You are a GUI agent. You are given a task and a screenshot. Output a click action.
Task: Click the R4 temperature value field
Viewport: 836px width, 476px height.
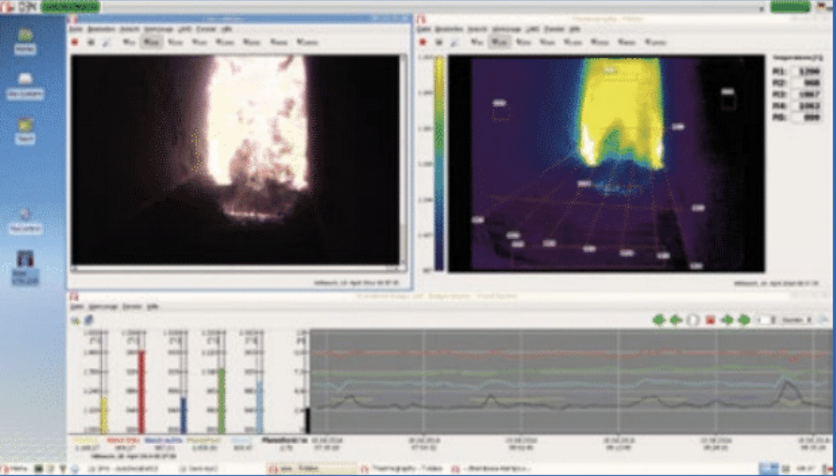coord(807,107)
